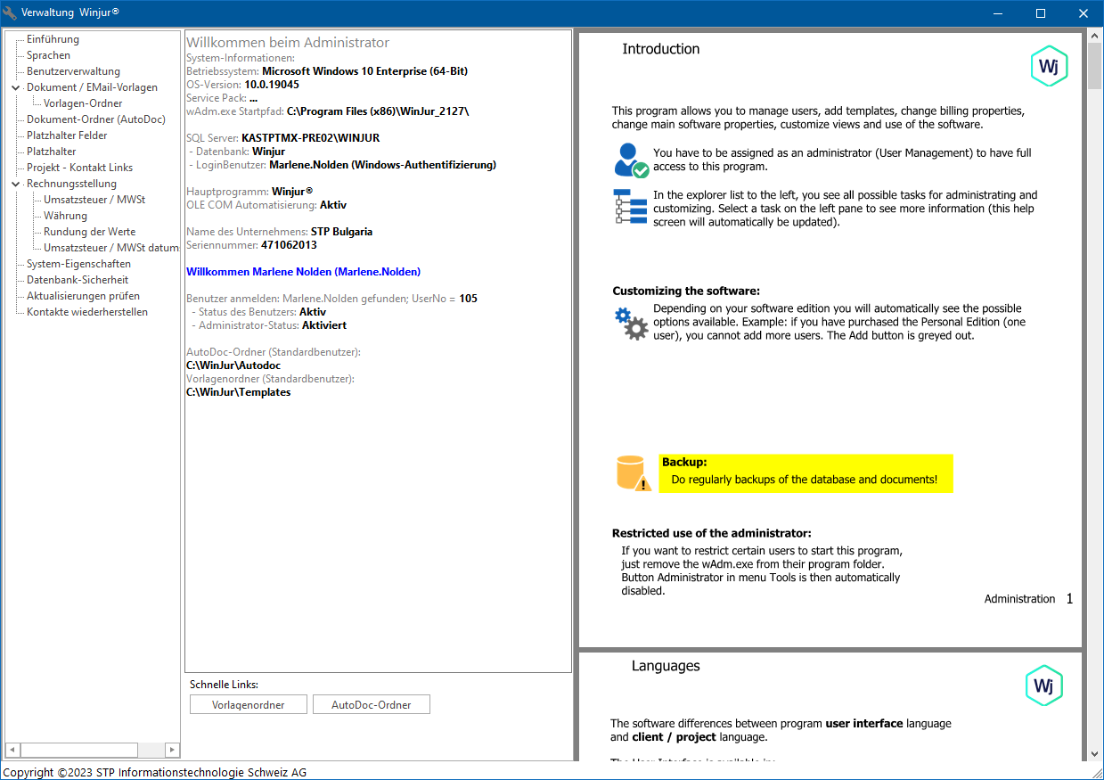The image size is (1104, 780).
Task: Click the Wj logo on Languages page
Action: [1043, 686]
